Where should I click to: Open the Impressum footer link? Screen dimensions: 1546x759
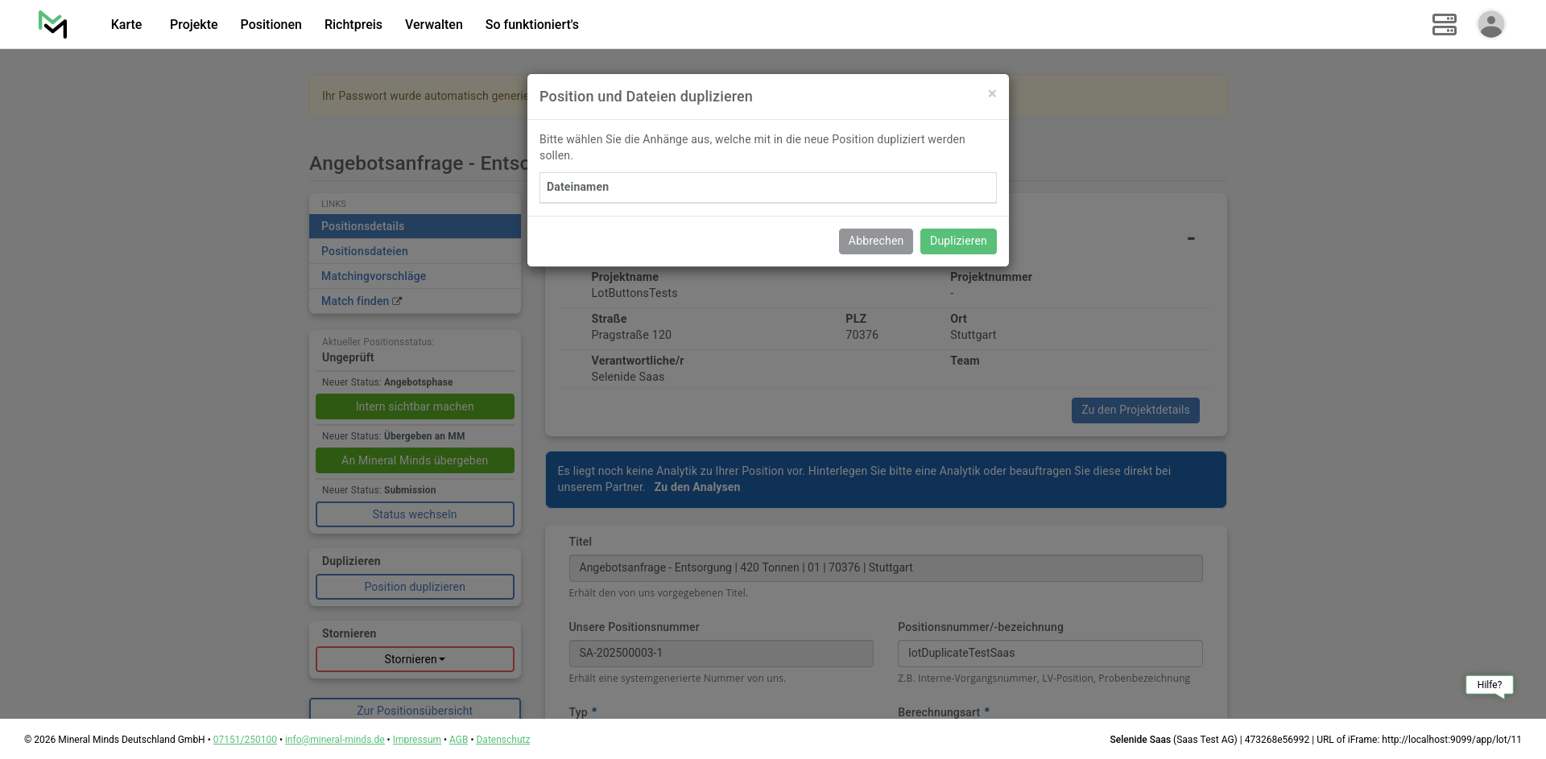(x=416, y=740)
